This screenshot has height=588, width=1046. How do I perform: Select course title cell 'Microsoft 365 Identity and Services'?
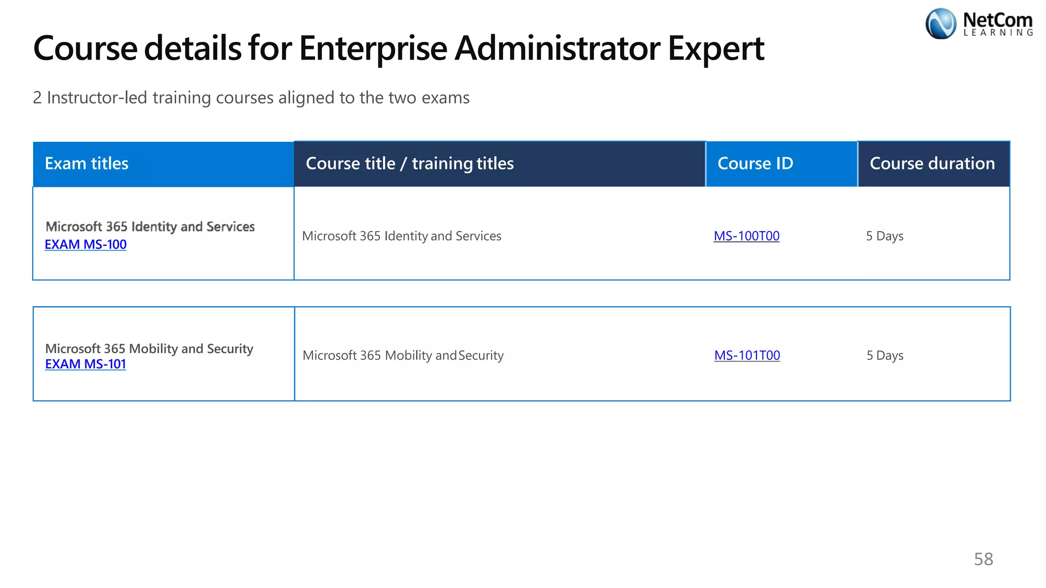tap(402, 236)
